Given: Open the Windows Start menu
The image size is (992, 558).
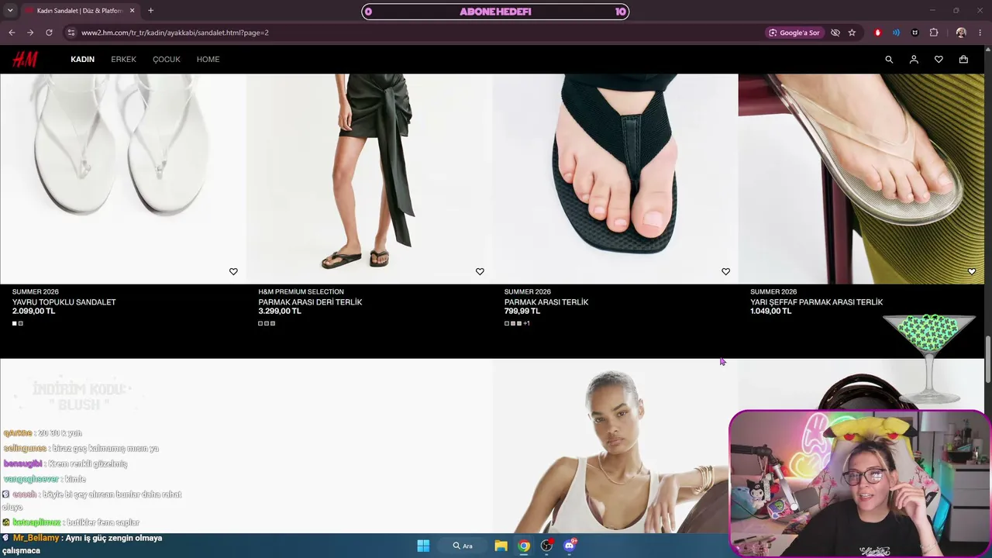Looking at the screenshot, I should click(423, 546).
